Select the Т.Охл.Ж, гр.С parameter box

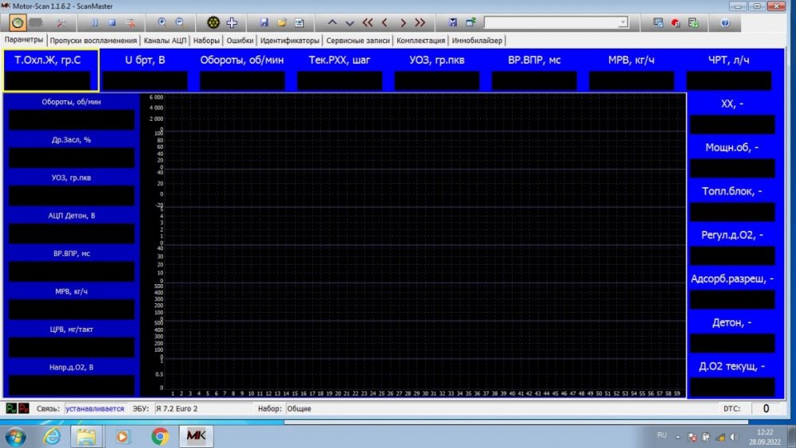click(51, 71)
